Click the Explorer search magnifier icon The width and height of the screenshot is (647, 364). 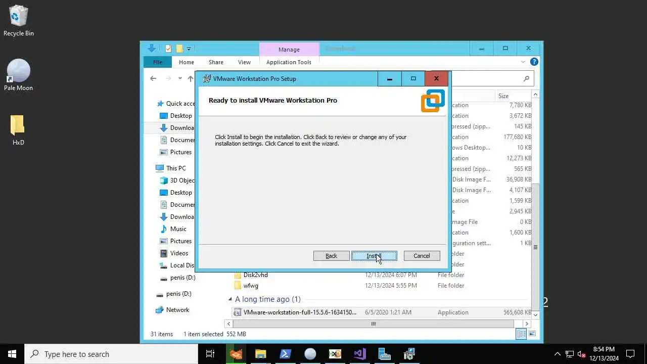[526, 78]
